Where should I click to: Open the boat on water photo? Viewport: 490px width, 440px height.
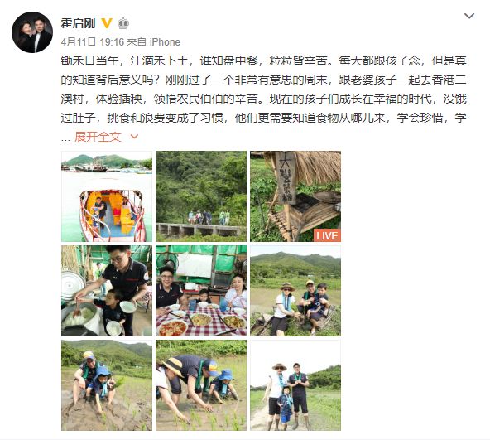pyautogui.click(x=107, y=196)
